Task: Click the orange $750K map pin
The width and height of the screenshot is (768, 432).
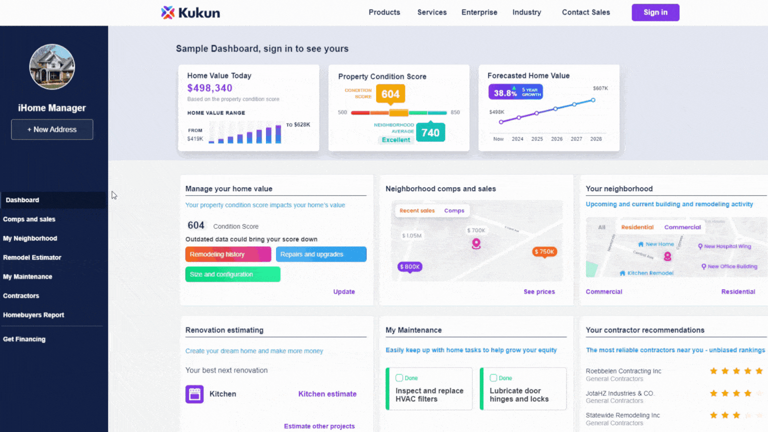Action: tap(544, 251)
